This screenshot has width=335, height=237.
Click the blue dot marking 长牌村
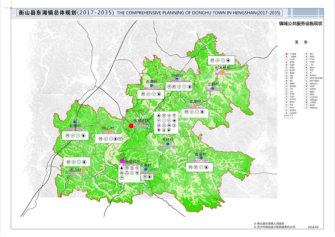coord(75,122)
